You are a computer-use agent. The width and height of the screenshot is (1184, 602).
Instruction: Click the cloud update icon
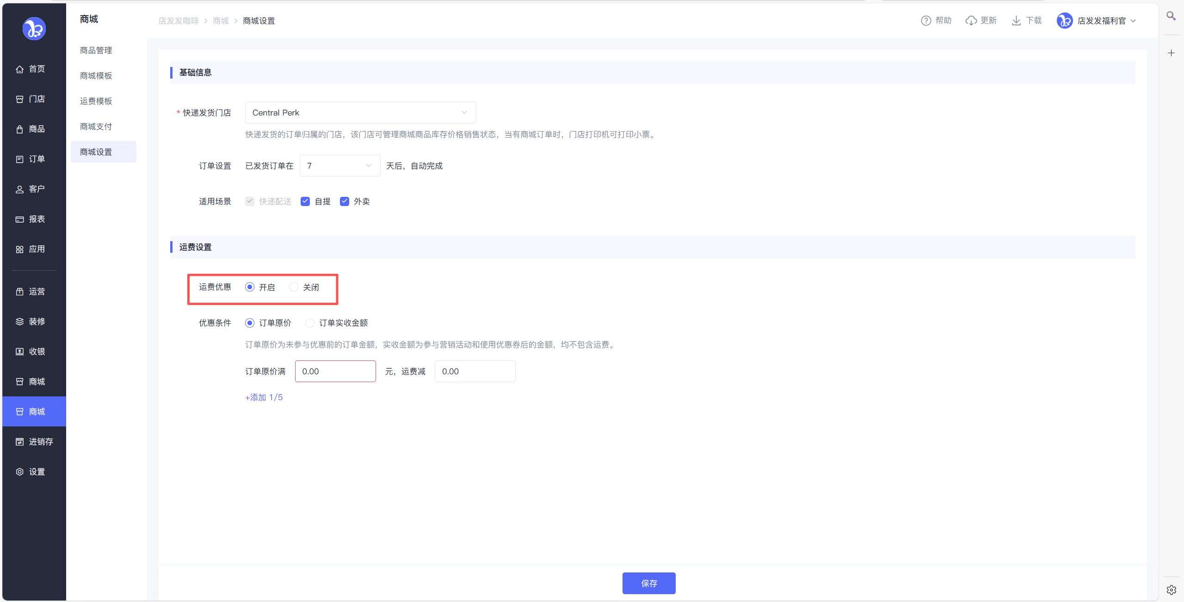coord(971,21)
